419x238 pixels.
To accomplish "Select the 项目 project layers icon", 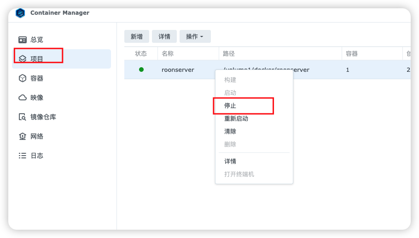I will [x=23, y=59].
